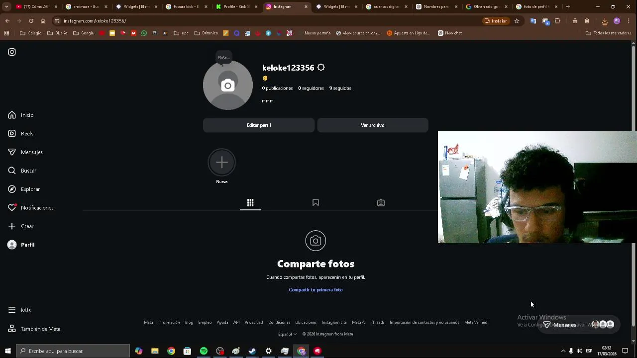Open the New chat bookmark
637x358 pixels.
coord(449,33)
